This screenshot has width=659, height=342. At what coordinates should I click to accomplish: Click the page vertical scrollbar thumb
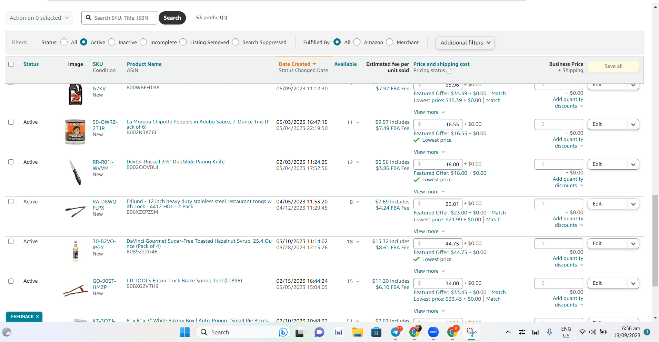point(655,241)
